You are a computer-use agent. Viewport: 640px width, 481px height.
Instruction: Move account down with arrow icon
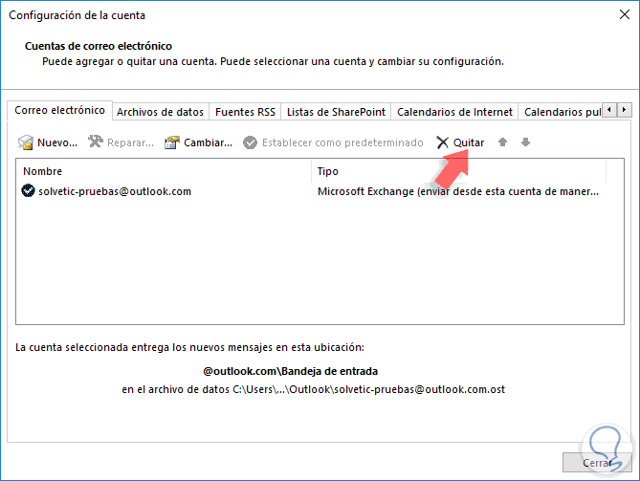[525, 142]
